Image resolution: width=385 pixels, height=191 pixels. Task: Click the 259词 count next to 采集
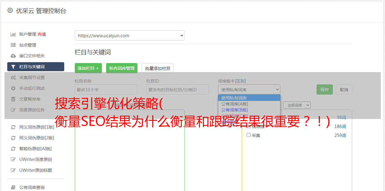point(340,135)
